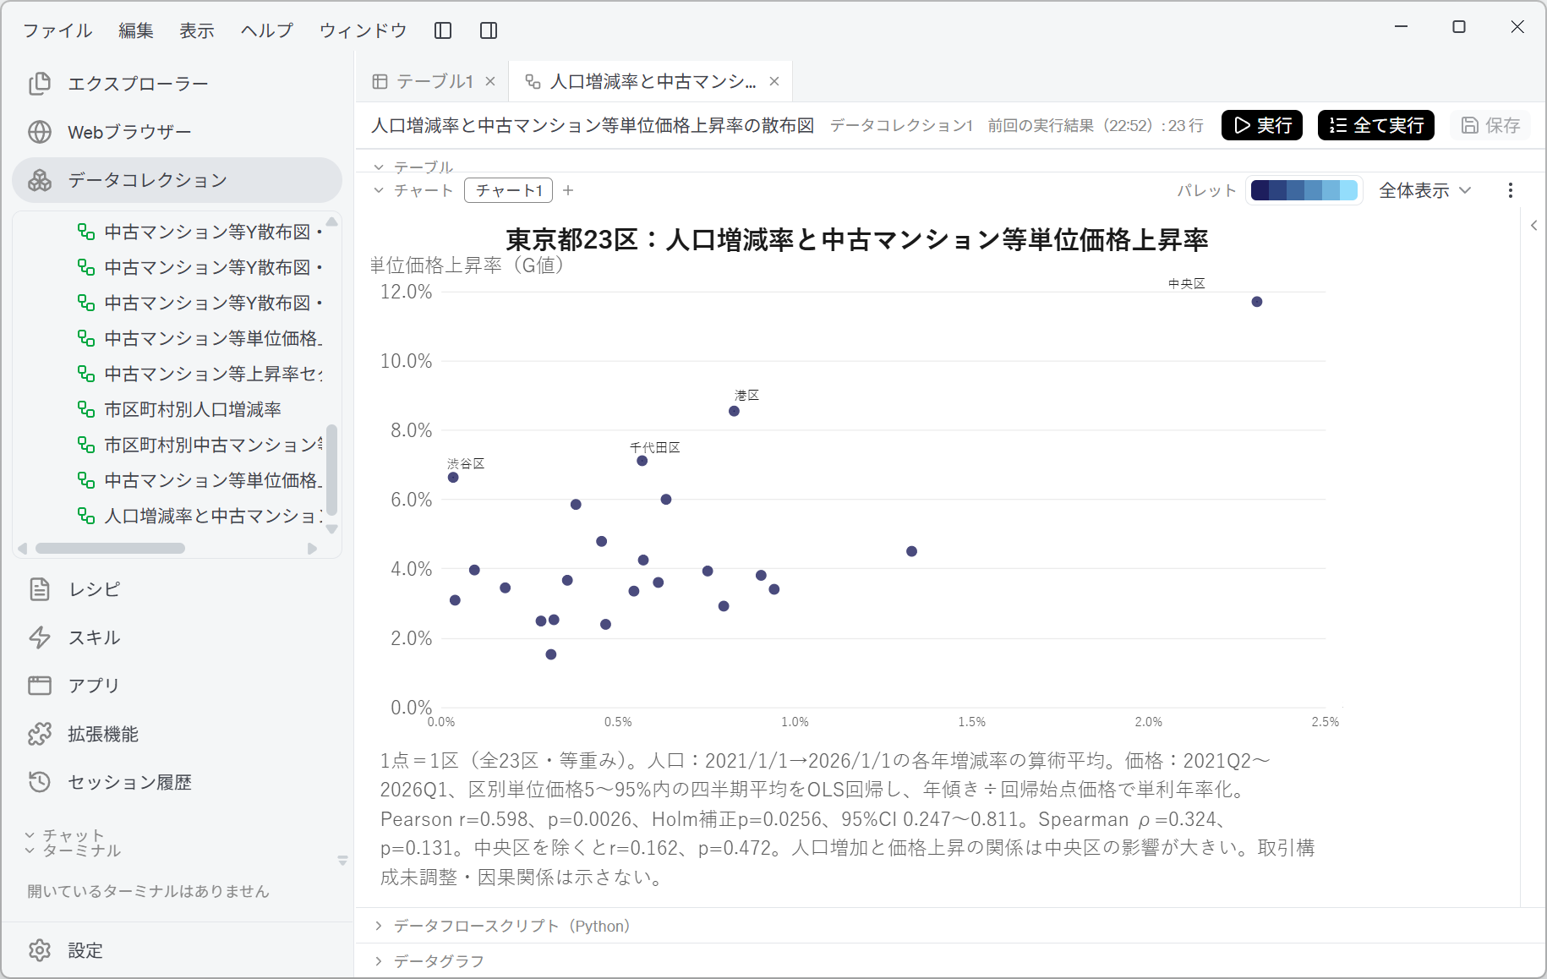Click the 実行 run button

tap(1262, 125)
